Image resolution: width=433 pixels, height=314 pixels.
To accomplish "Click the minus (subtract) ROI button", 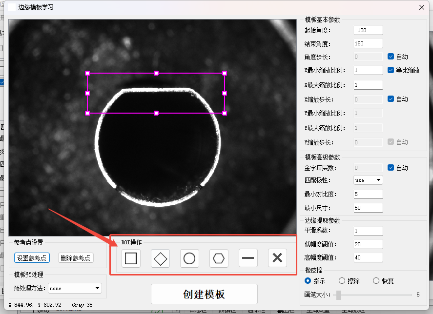I will click(248, 258).
